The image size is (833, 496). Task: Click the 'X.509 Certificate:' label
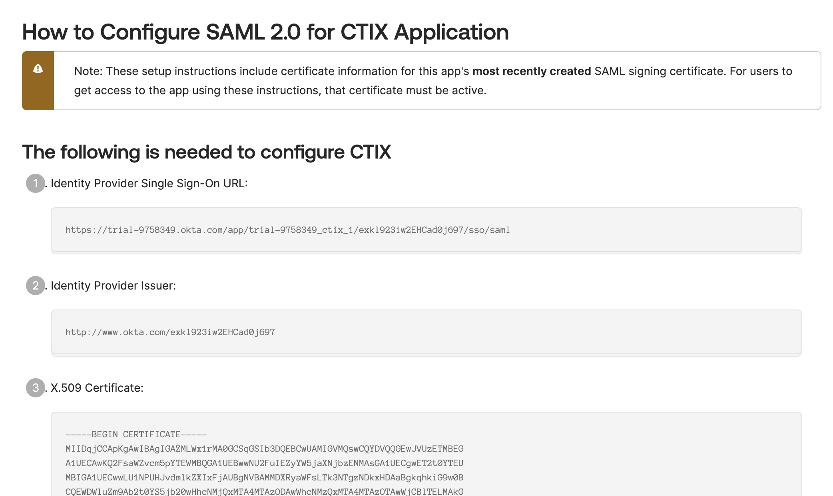pyautogui.click(x=97, y=388)
